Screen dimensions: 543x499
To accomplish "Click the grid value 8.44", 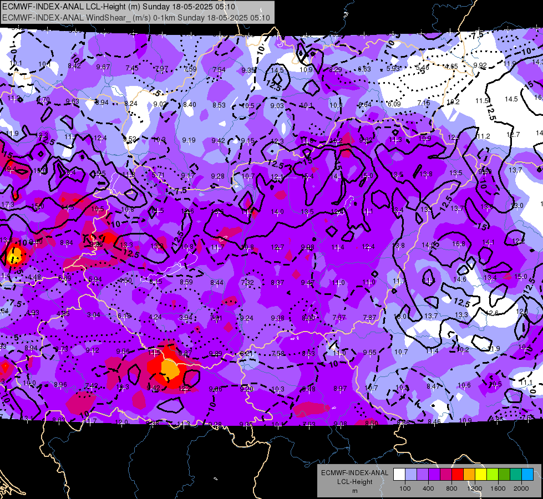I will pyautogui.click(x=217, y=283).
